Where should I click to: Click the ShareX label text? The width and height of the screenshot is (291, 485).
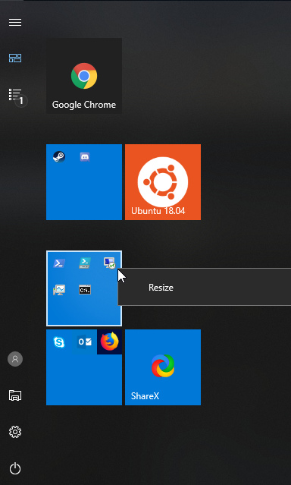[x=145, y=396]
